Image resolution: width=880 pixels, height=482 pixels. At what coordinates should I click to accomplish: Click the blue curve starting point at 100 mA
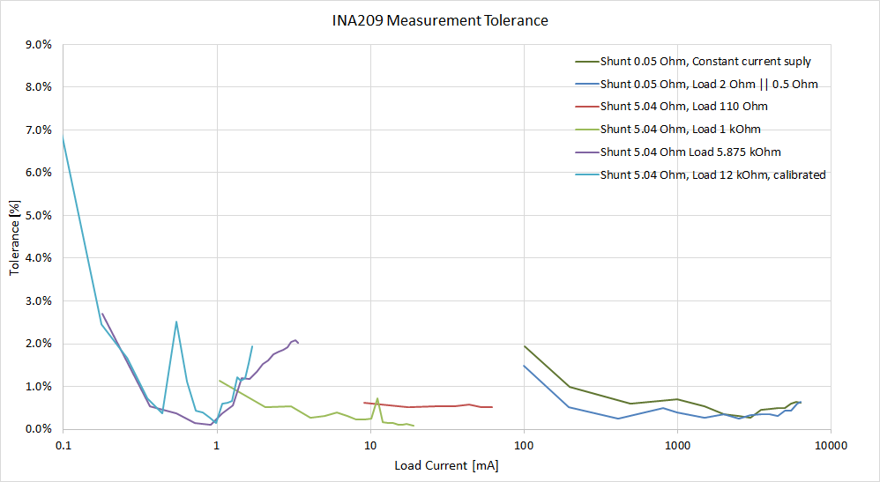click(524, 366)
